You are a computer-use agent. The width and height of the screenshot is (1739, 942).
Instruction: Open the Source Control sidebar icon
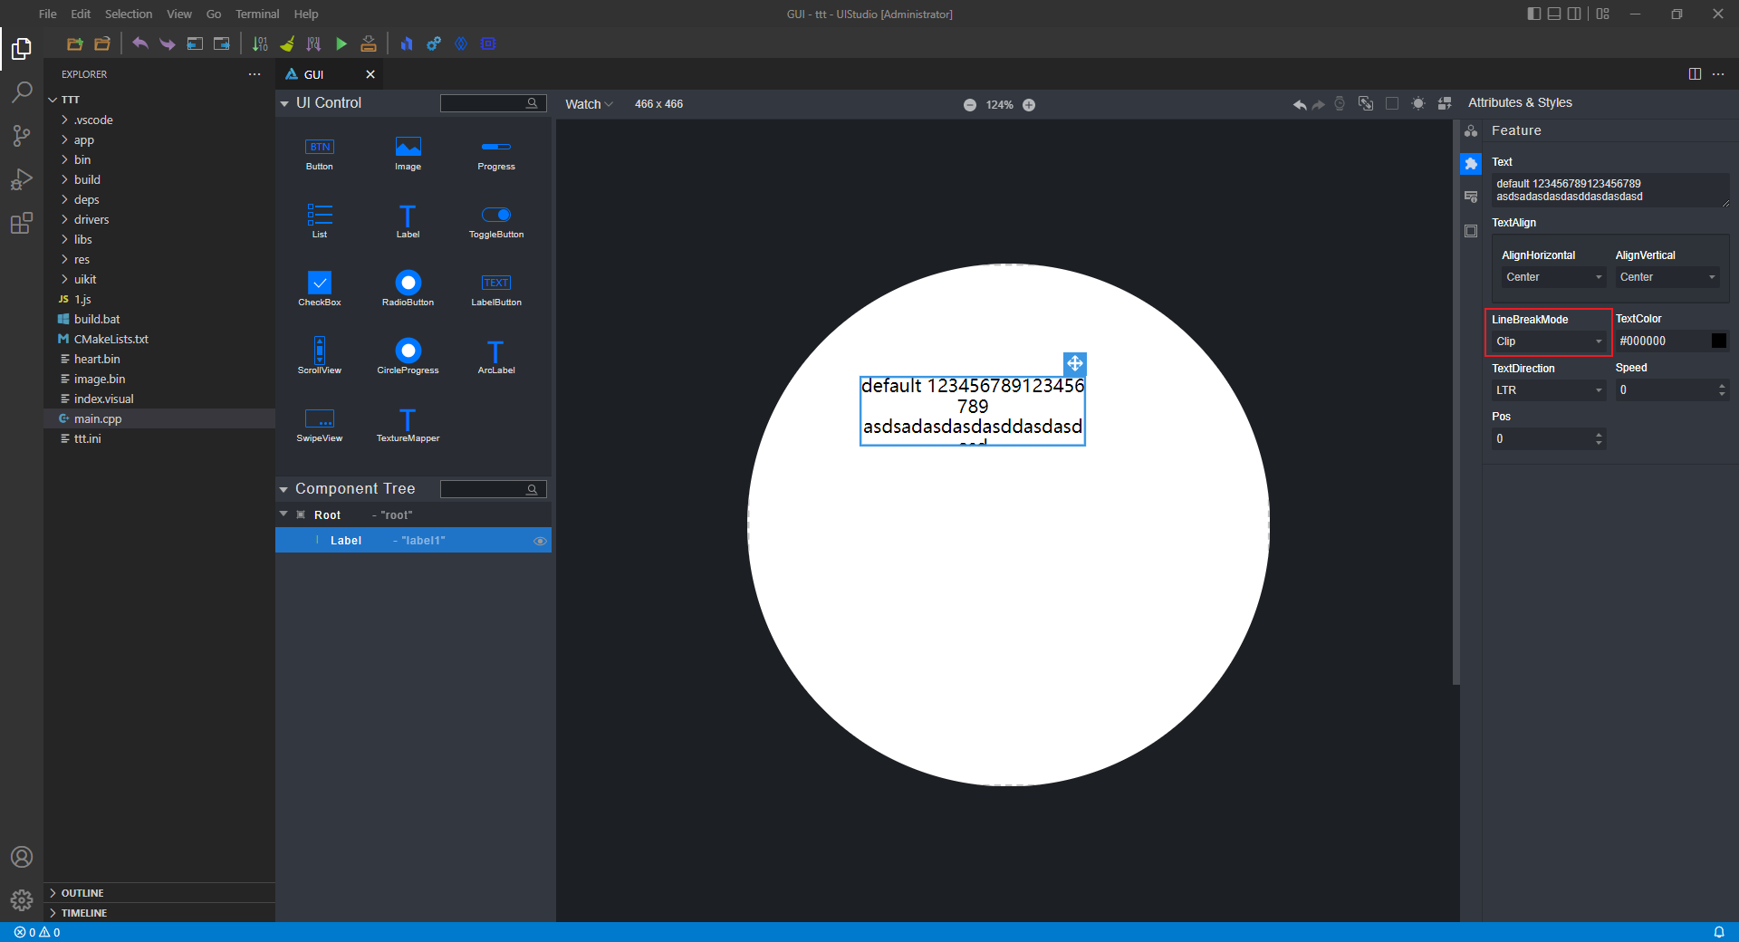(x=22, y=136)
